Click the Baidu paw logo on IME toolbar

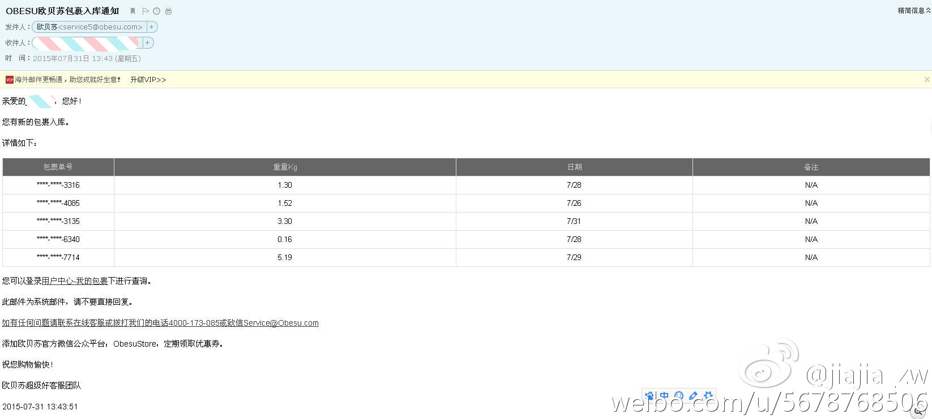pyautogui.click(x=649, y=396)
